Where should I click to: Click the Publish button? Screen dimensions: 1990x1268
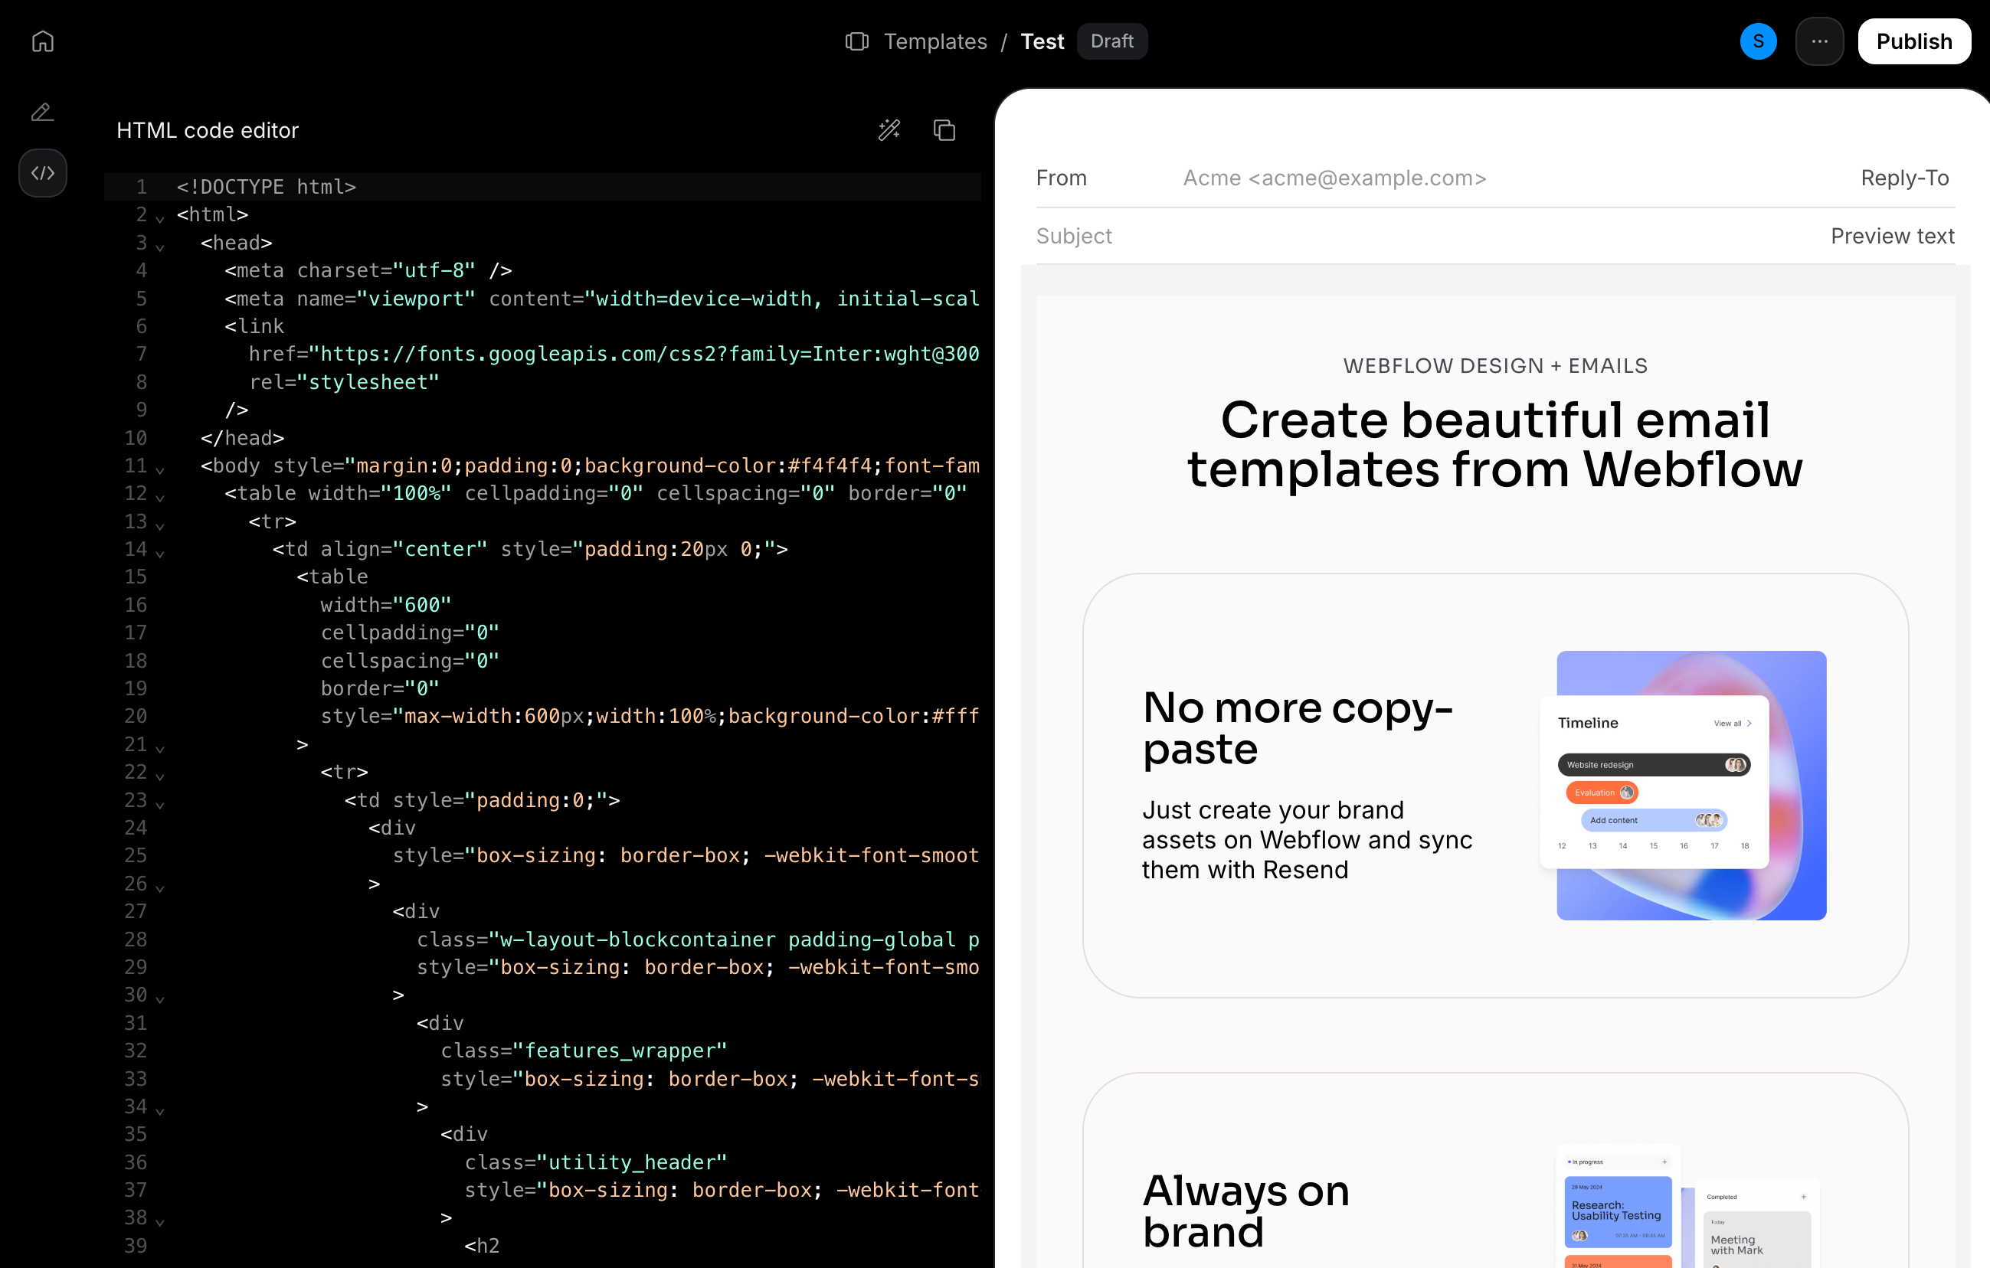pos(1914,41)
